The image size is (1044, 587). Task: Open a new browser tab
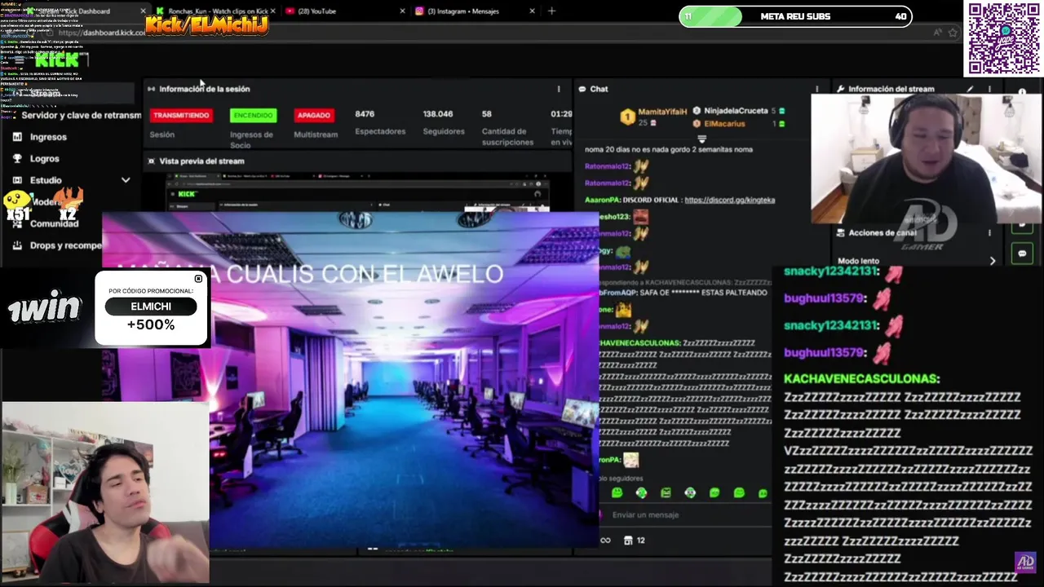tap(551, 11)
